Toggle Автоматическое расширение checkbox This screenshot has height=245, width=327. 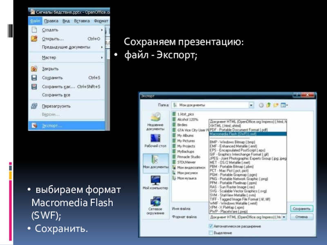[211, 226]
